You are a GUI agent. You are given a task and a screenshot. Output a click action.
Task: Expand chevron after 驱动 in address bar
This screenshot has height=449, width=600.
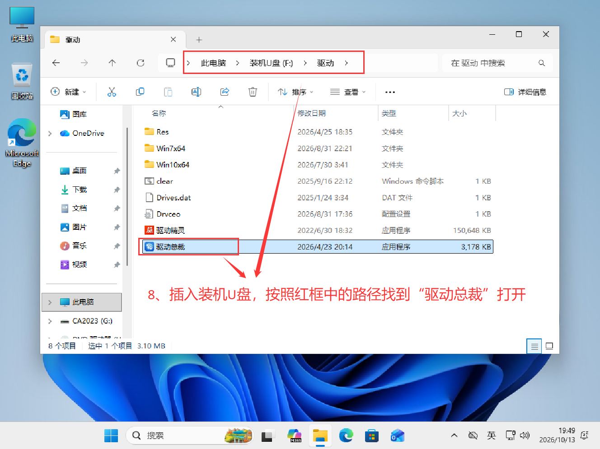pos(346,63)
